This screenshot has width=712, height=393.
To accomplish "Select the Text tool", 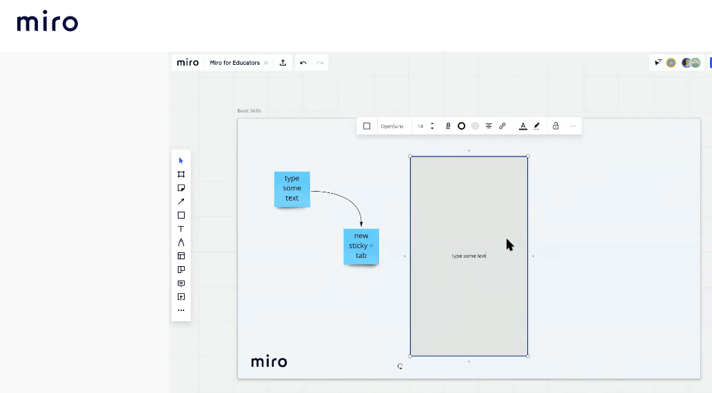I will (181, 229).
